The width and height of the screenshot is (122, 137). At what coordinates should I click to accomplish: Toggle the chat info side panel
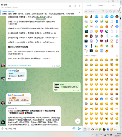point(75,6)
